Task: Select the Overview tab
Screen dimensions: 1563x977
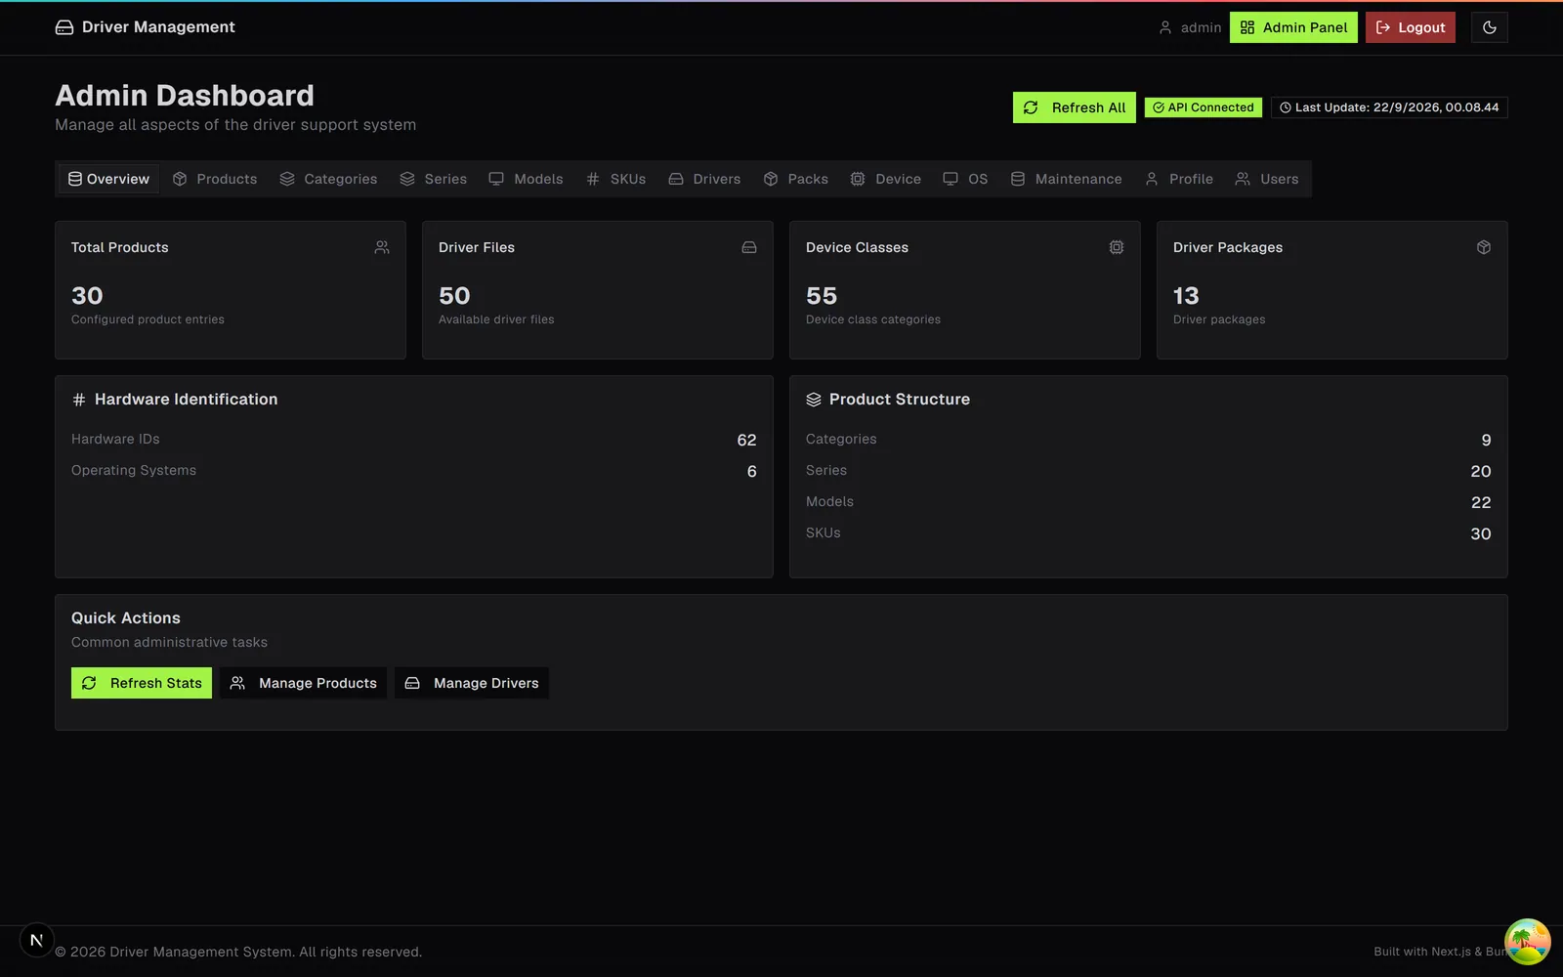Action: coord(108,179)
